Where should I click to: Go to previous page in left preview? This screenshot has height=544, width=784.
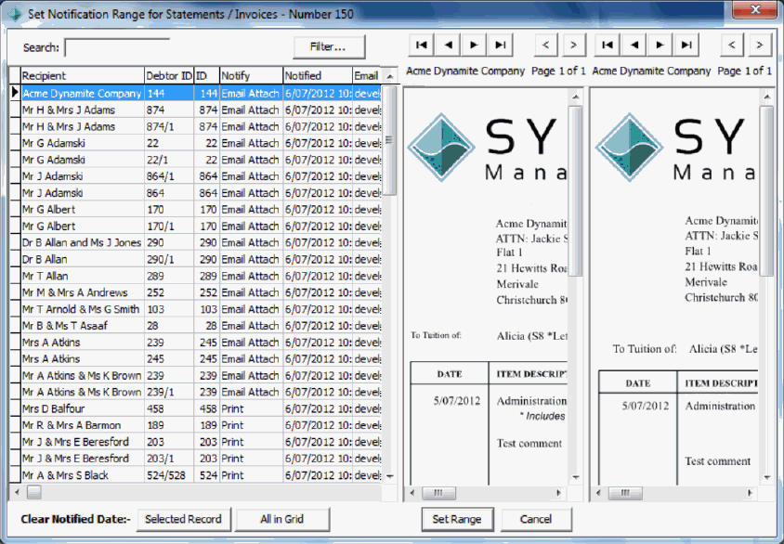pos(546,45)
